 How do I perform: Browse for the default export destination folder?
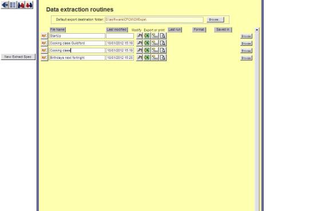215,19
